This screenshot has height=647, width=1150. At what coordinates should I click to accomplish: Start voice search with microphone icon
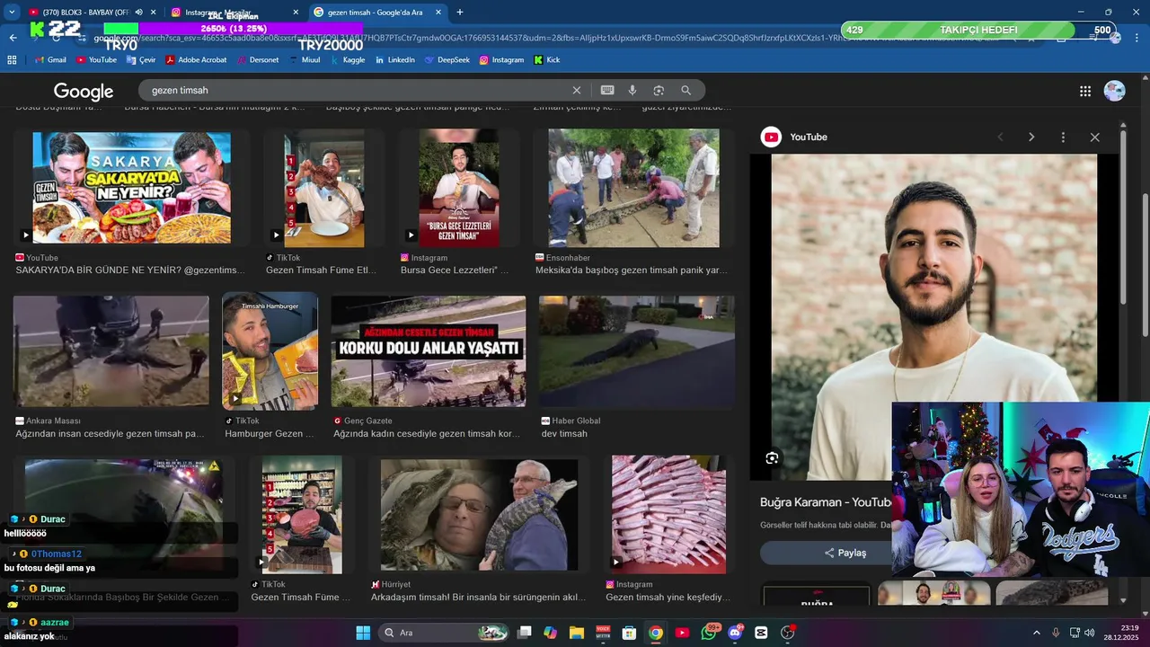click(632, 90)
